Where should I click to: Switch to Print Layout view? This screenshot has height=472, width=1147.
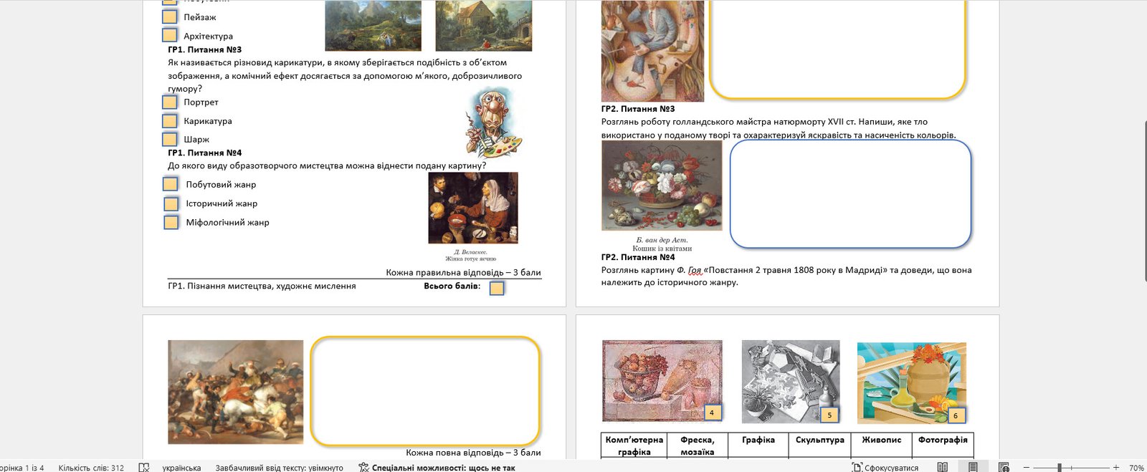[x=973, y=467]
